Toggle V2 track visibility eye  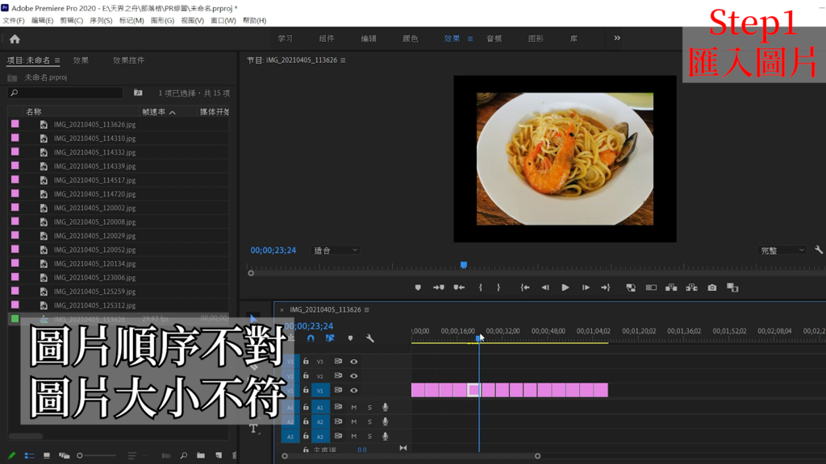tap(354, 376)
